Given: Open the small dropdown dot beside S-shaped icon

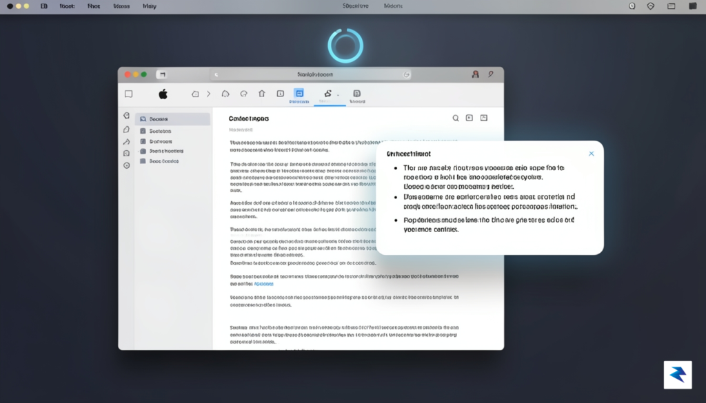Looking at the screenshot, I should coord(338,95).
